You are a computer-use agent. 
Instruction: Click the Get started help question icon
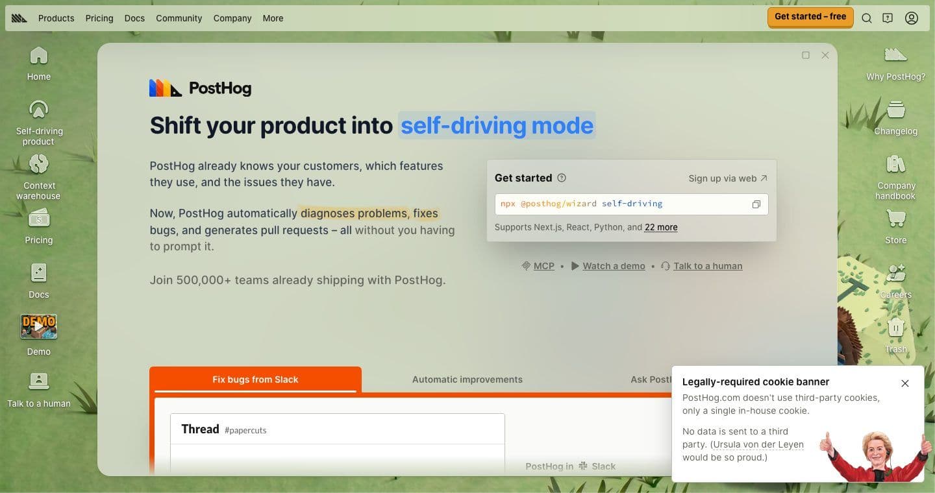[562, 178]
